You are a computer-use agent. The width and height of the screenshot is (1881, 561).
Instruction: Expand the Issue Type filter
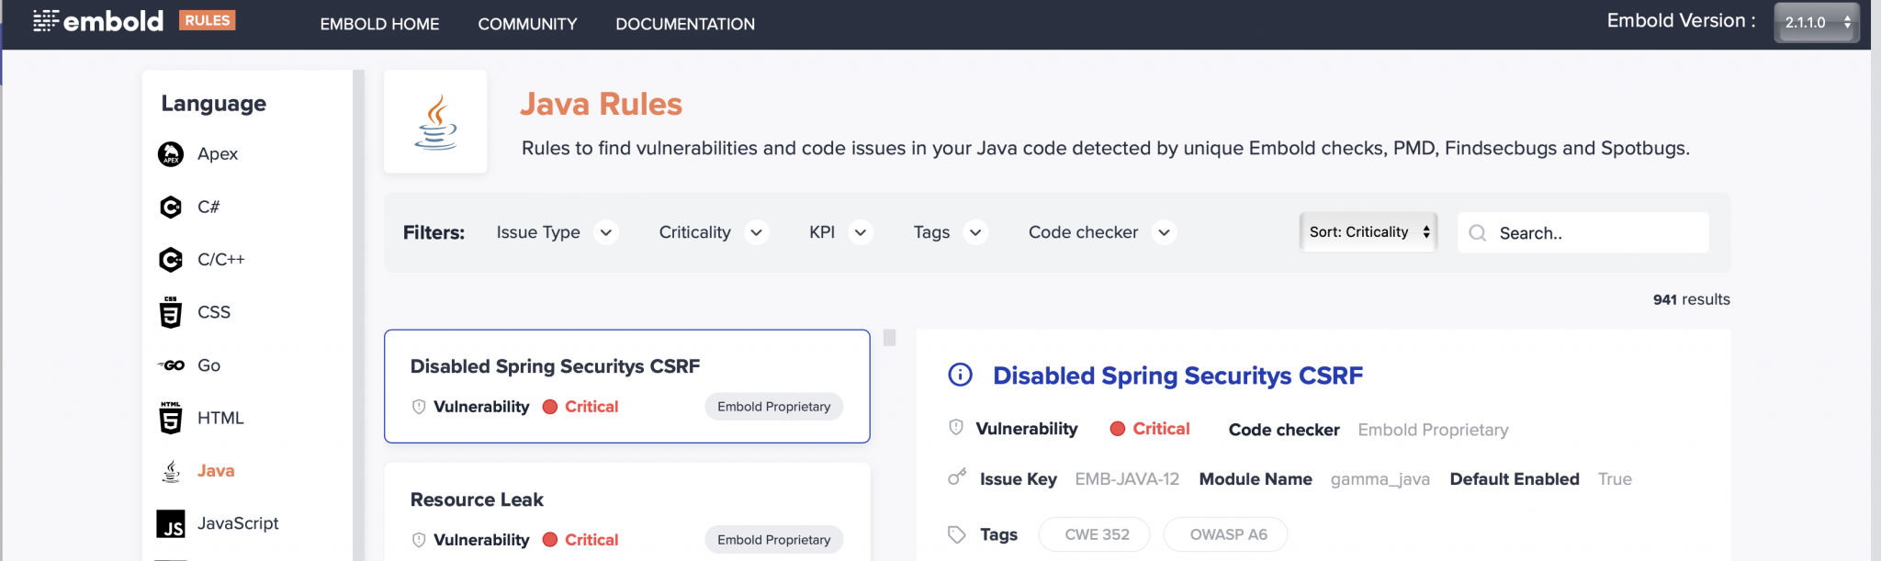[555, 233]
